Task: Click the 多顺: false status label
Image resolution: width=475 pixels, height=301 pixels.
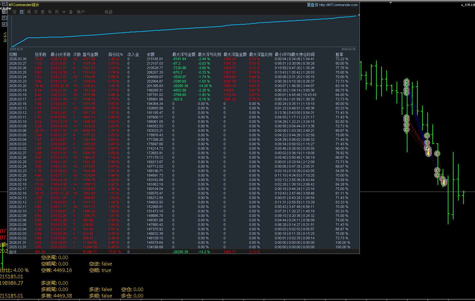Action: [101, 296]
